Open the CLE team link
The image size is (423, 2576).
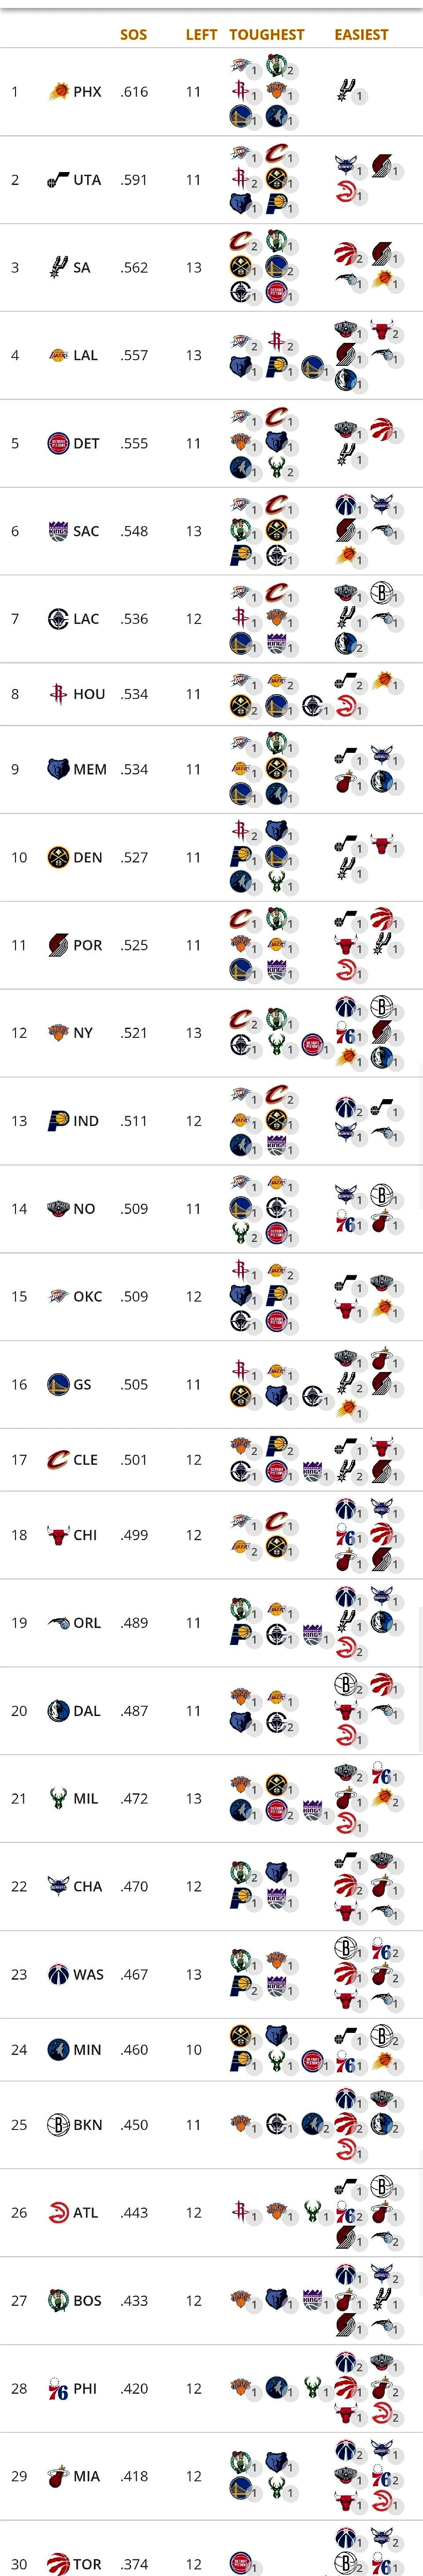click(x=86, y=1460)
